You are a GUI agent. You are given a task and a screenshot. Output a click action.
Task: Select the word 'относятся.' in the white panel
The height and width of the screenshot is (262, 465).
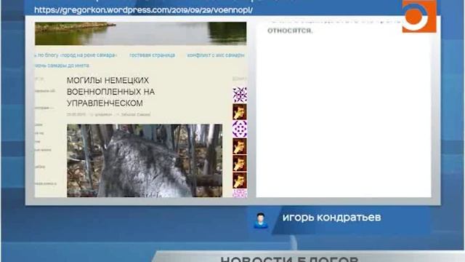coord(290,31)
